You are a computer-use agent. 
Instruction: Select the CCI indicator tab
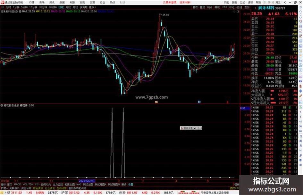tap(37, 184)
